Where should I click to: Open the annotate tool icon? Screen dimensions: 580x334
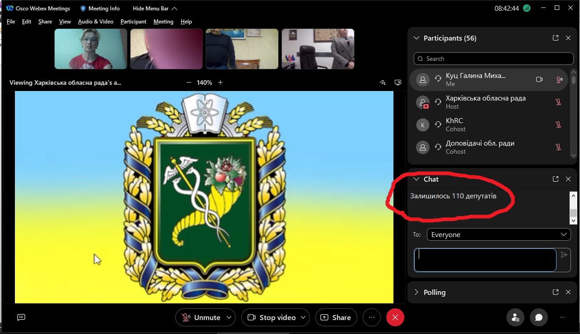(383, 82)
